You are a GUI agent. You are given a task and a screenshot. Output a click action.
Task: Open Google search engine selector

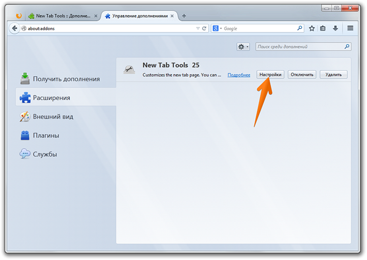click(x=217, y=28)
